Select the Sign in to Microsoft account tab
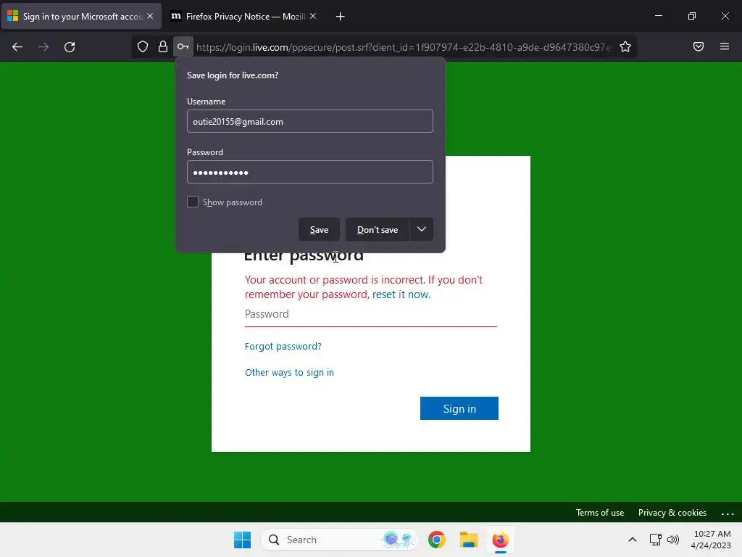This screenshot has height=557, width=742. coord(81,17)
